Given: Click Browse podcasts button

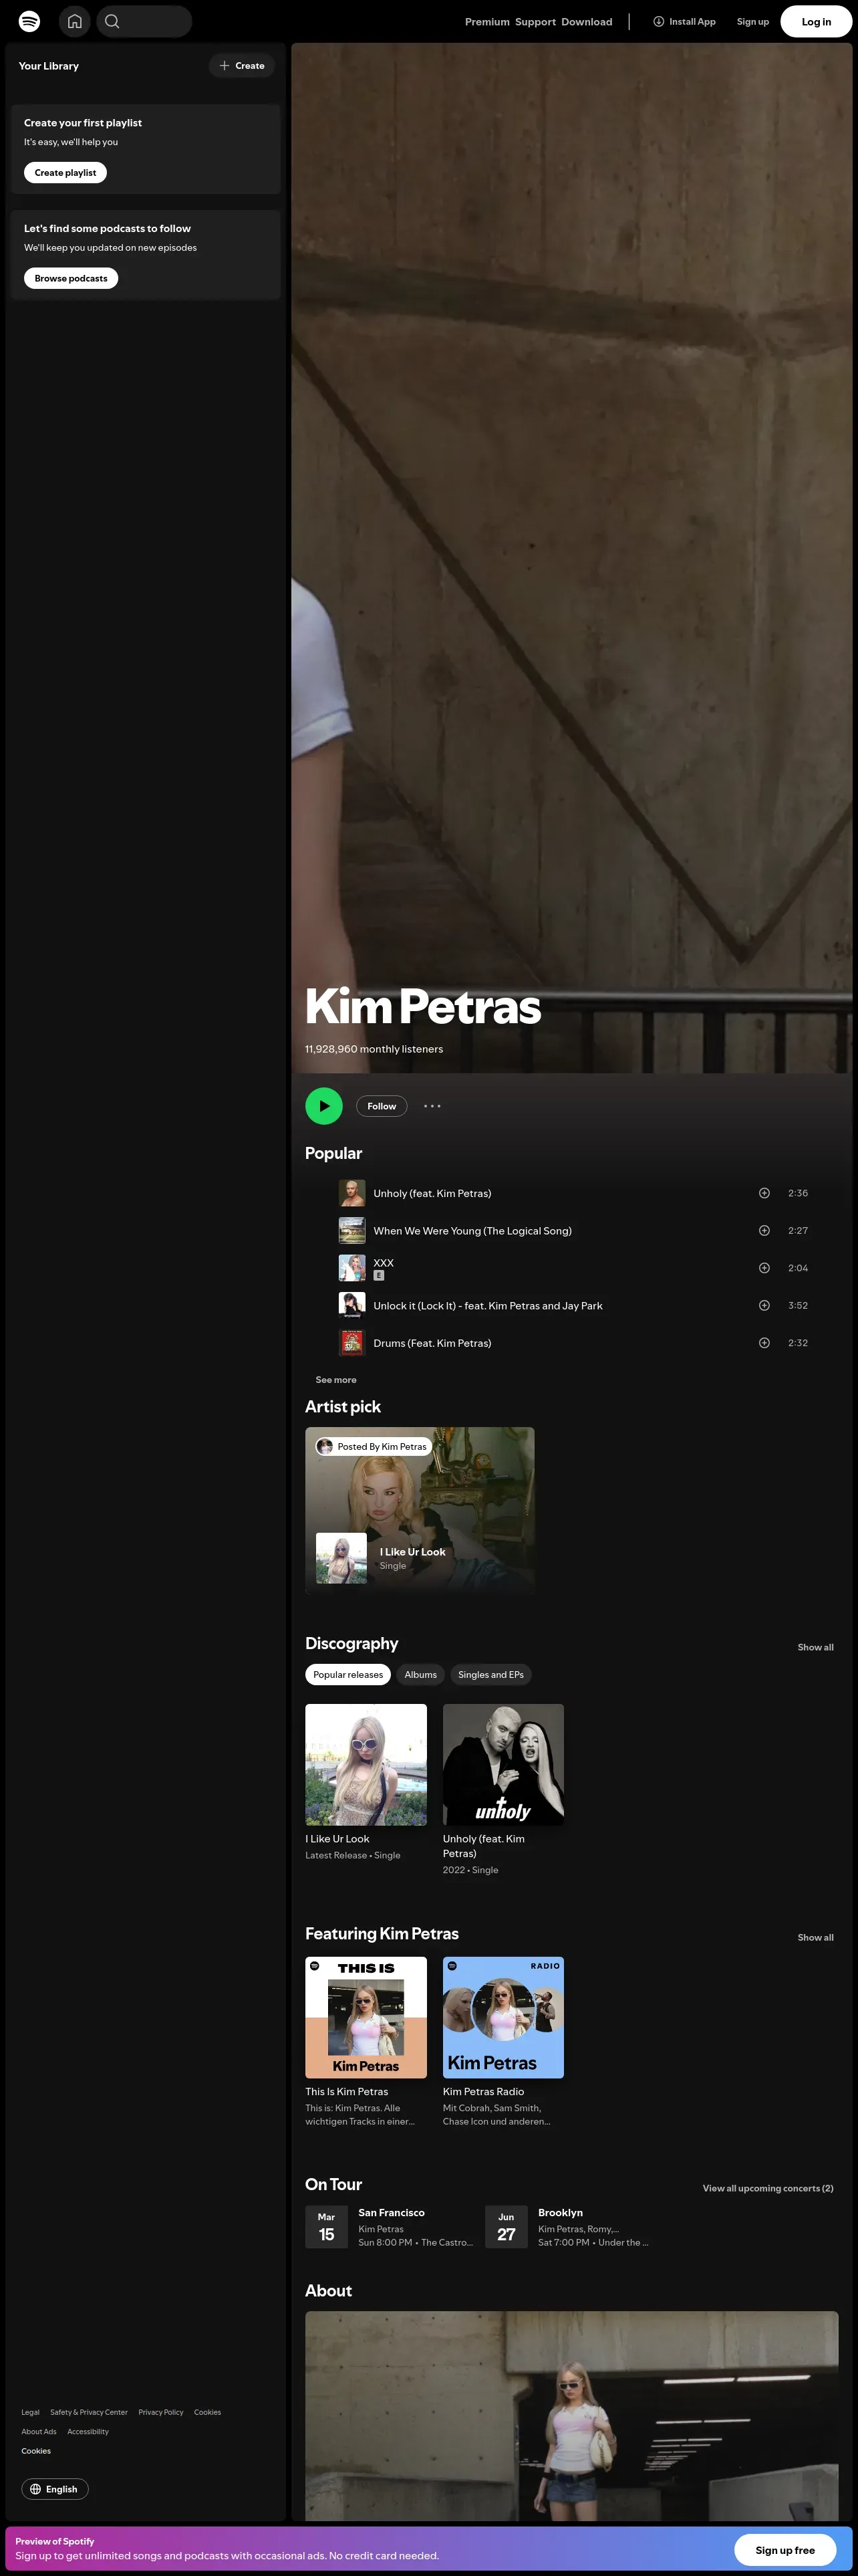Looking at the screenshot, I should click(71, 278).
